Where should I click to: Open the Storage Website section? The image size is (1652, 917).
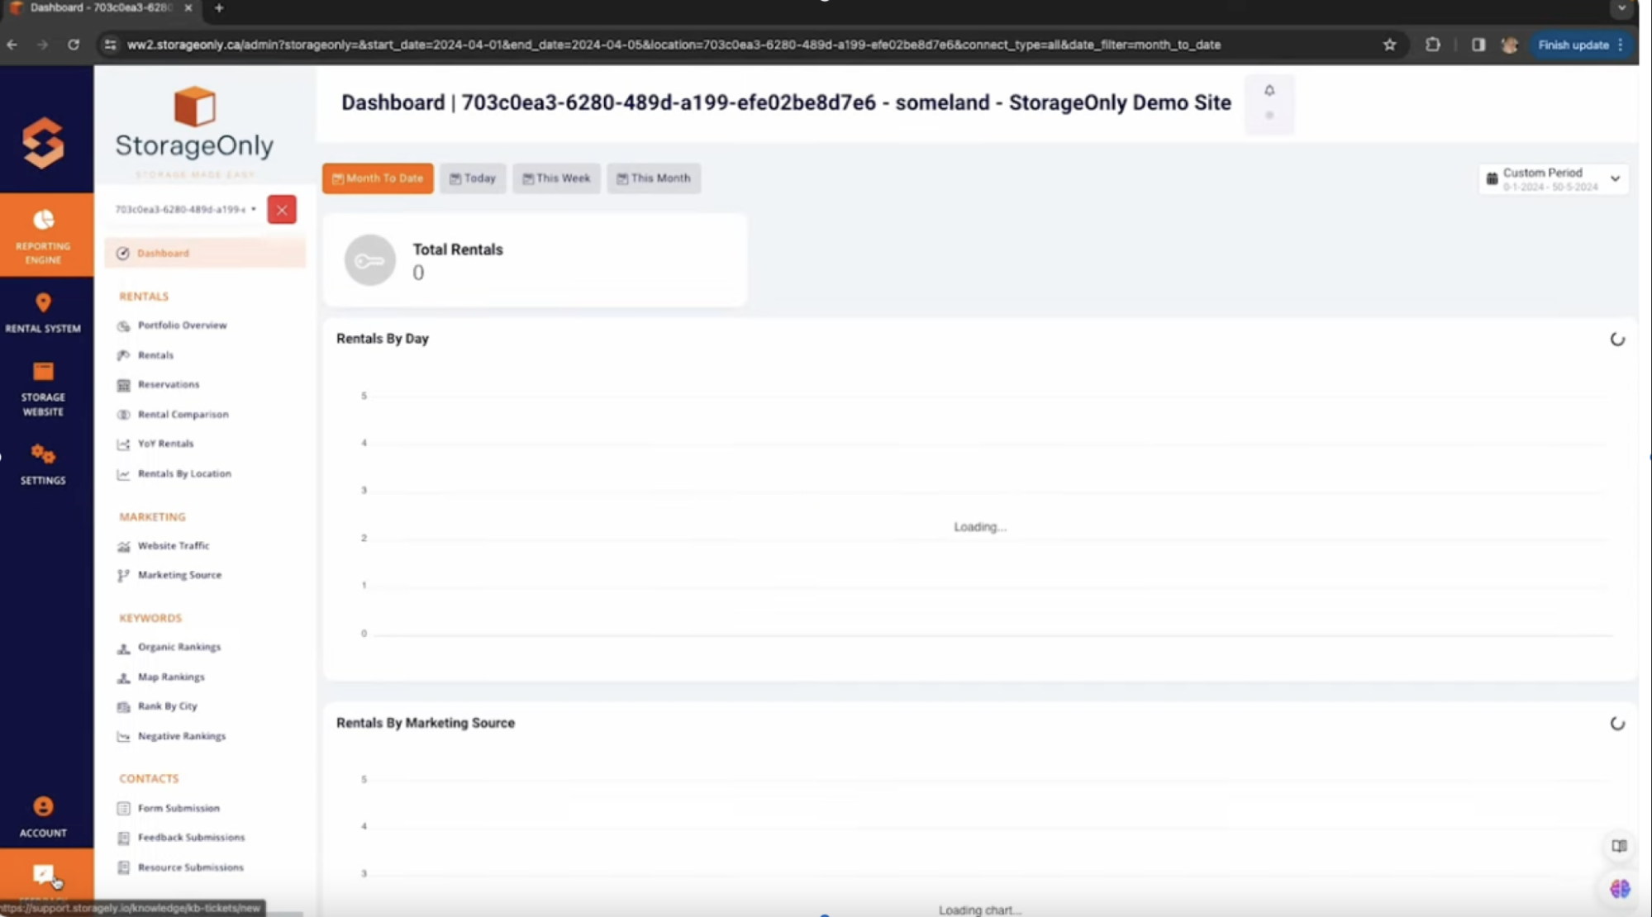[44, 388]
